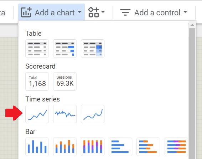Screen dimensions: 202x159
Task: Click the chart menu vertical scrollbar track
Action: tap(192, 93)
